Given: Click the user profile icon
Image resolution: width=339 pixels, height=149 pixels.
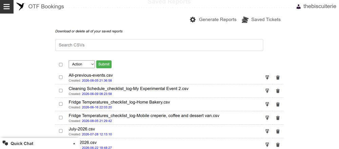Looking at the screenshot, I should [299, 6].
